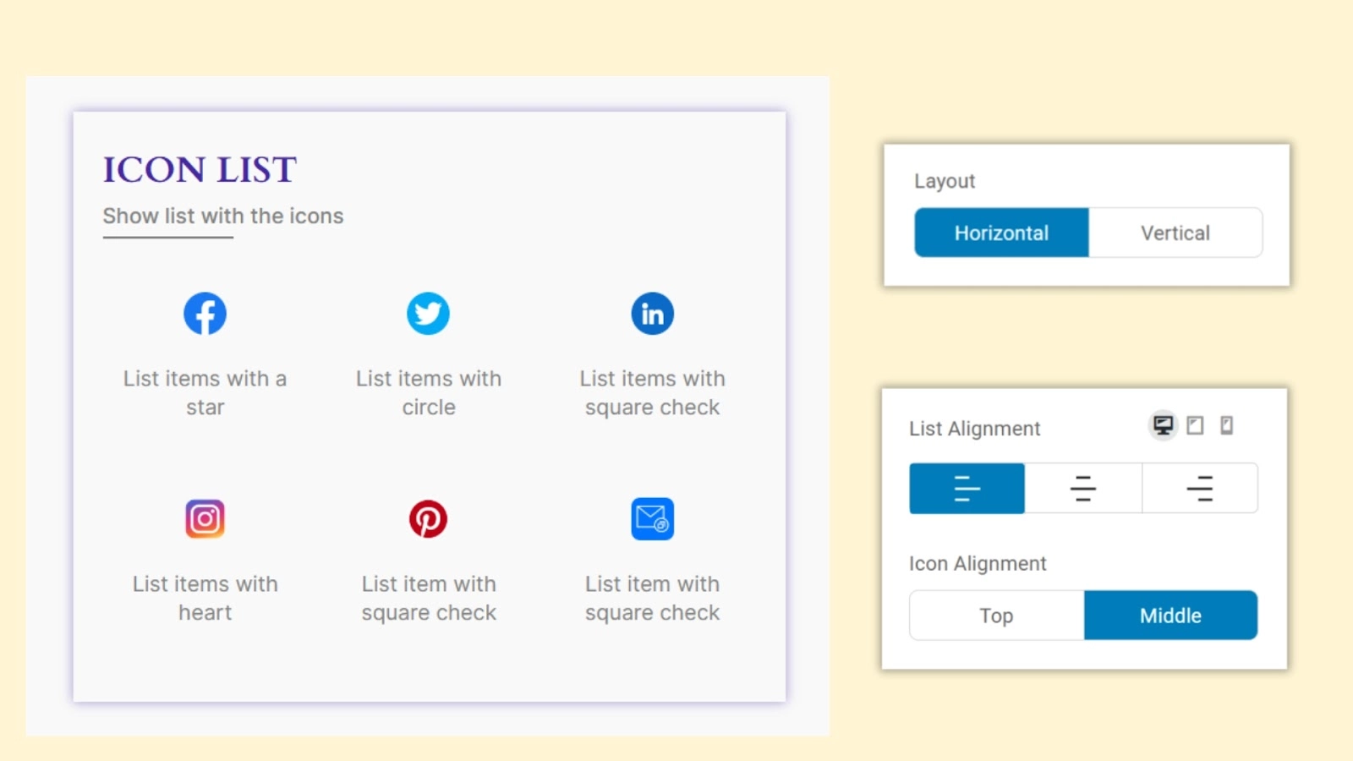Click 'List item with square check' under email icon
Screen dimensions: 1353x761
click(x=652, y=599)
